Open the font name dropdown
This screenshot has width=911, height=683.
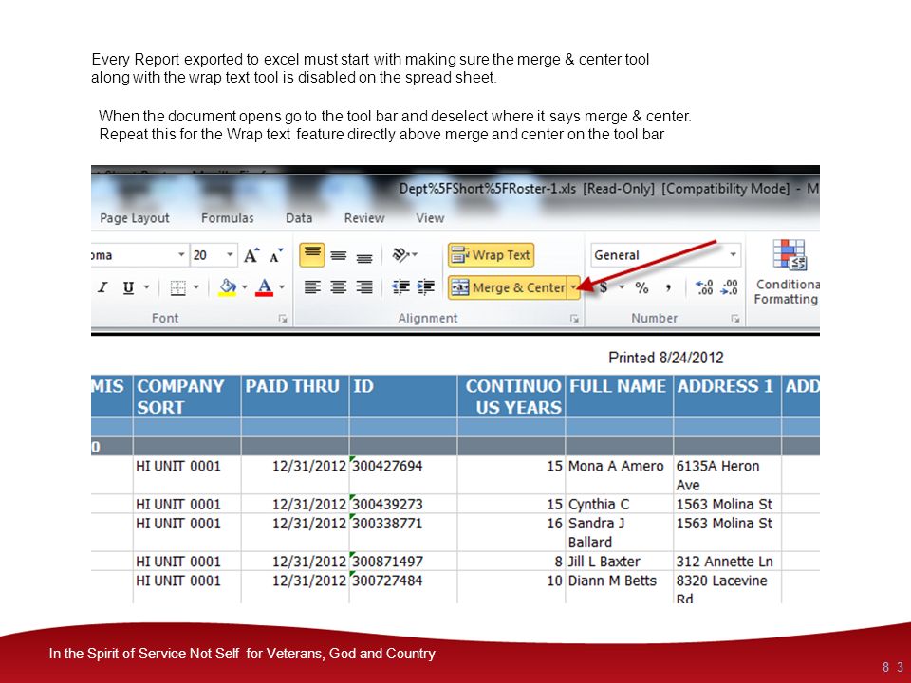[x=181, y=255]
